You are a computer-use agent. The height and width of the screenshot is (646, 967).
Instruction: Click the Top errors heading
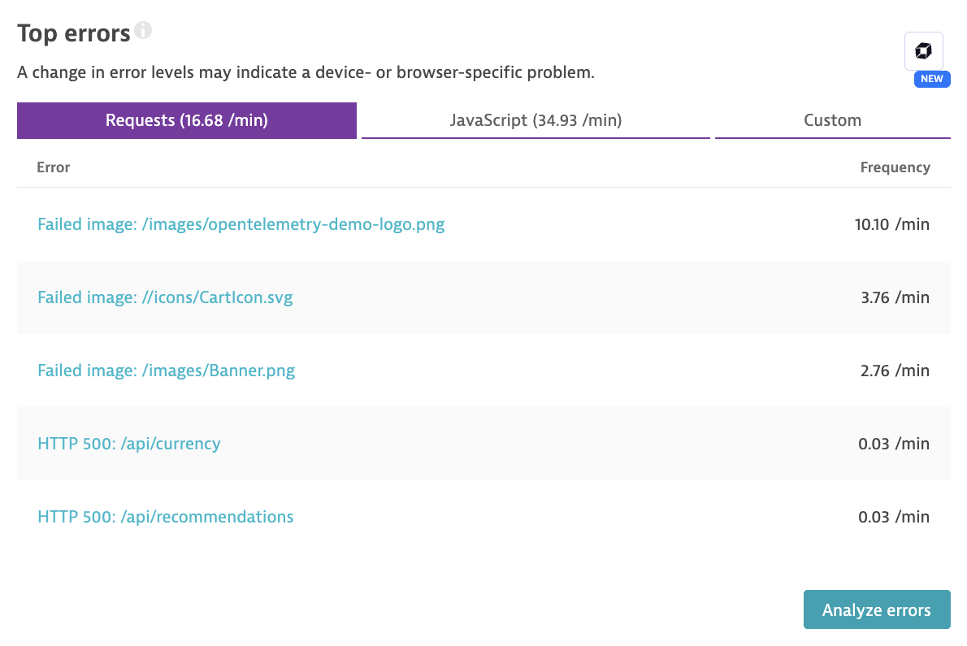(73, 33)
